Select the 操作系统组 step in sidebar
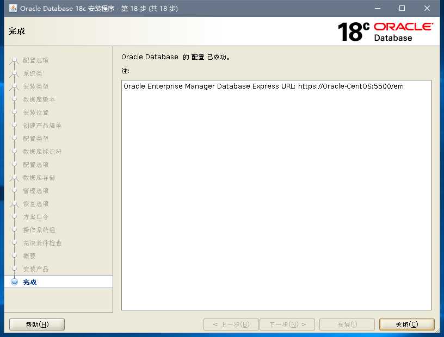 click(x=39, y=230)
